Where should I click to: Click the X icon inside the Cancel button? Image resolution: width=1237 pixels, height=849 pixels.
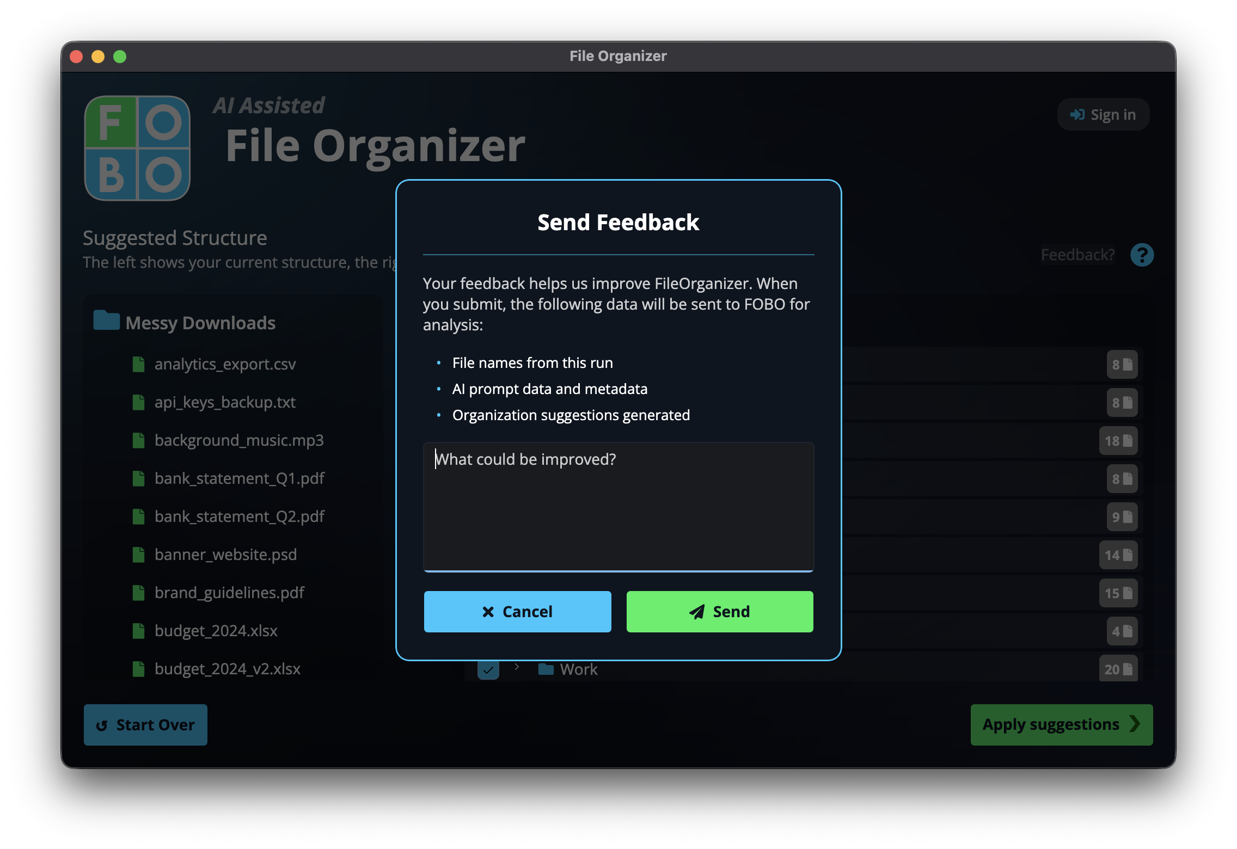[x=488, y=611]
